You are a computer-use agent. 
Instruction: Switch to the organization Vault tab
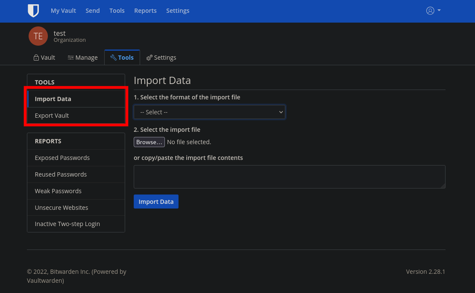point(44,58)
